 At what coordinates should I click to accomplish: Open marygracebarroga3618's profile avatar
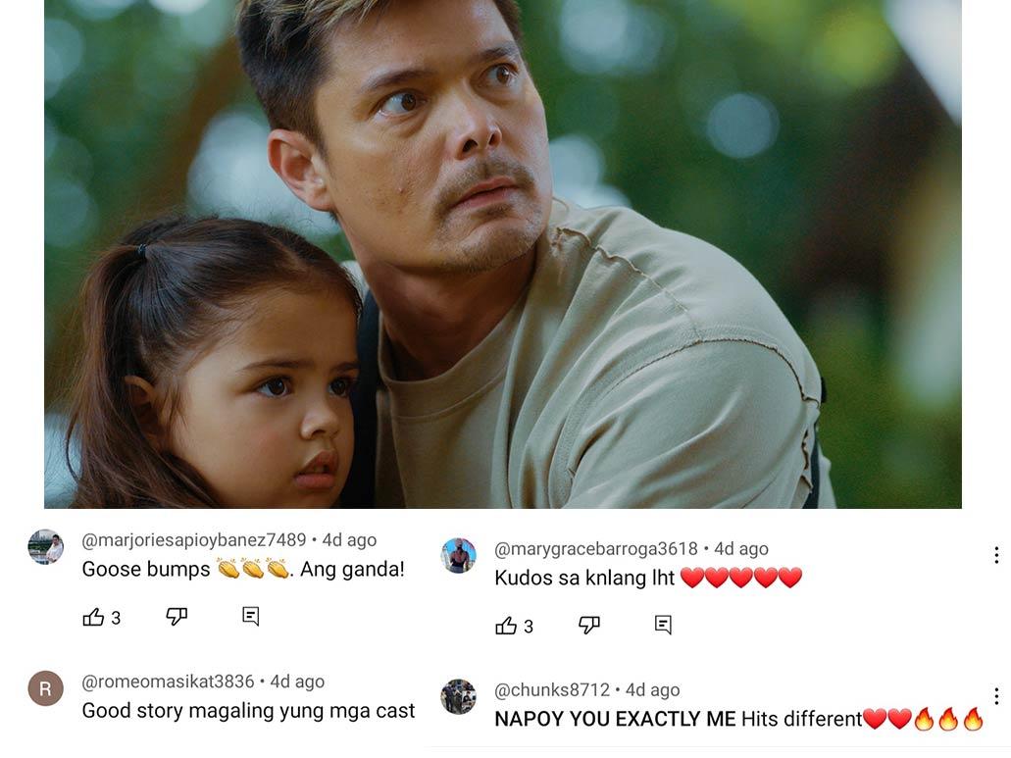[459, 556]
